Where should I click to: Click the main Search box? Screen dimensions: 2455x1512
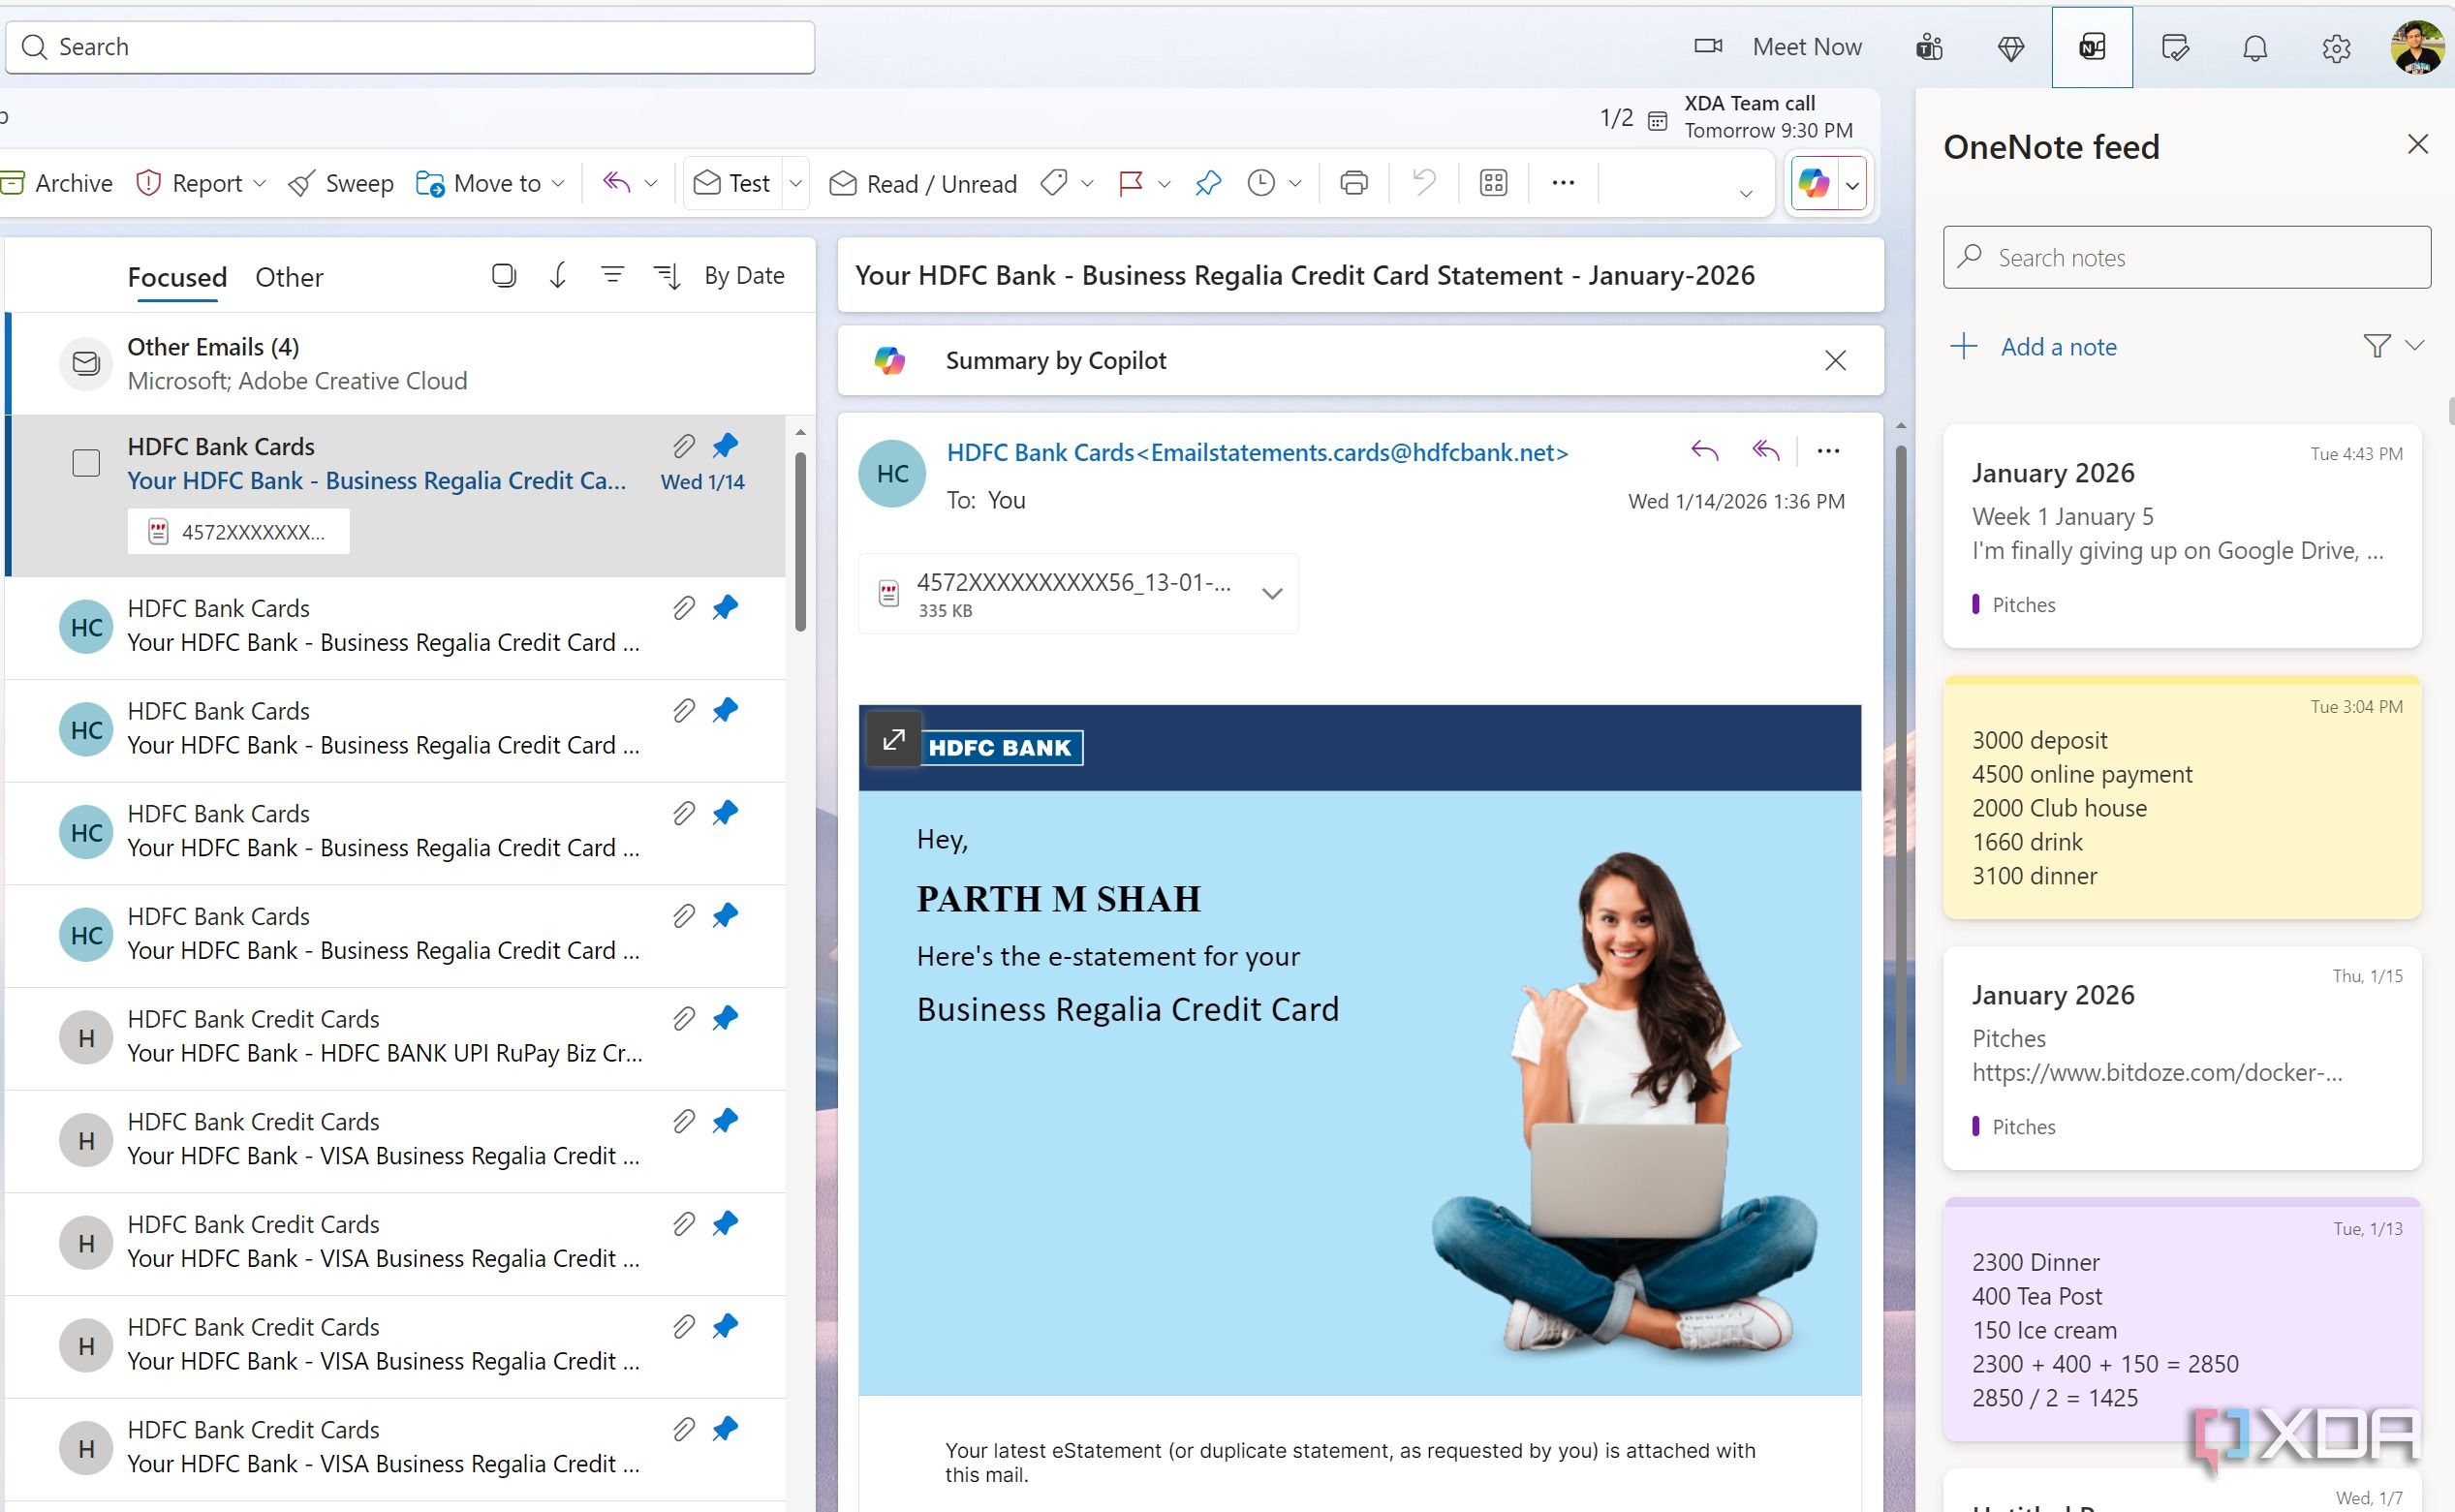(x=410, y=47)
